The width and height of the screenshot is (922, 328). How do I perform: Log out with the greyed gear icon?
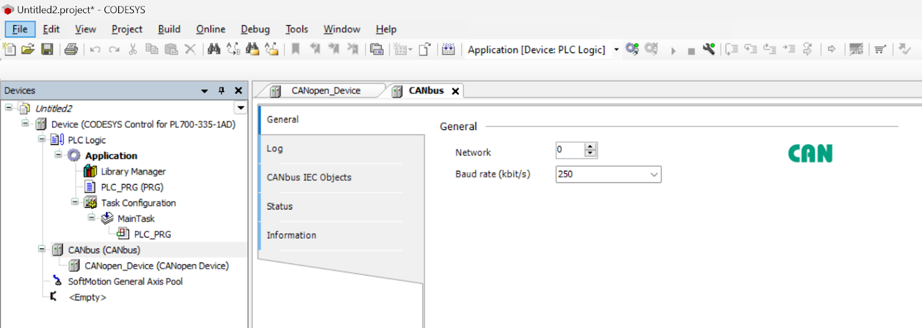click(x=651, y=49)
